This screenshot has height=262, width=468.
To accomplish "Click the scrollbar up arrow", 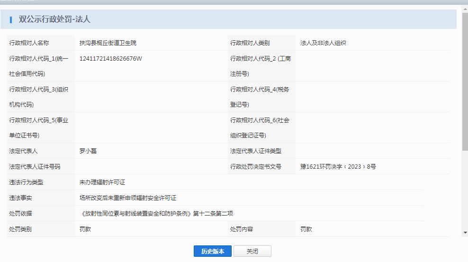I will pos(465,9).
